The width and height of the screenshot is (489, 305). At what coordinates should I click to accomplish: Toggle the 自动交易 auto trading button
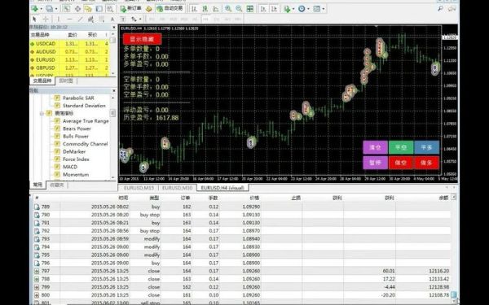[x=170, y=9]
